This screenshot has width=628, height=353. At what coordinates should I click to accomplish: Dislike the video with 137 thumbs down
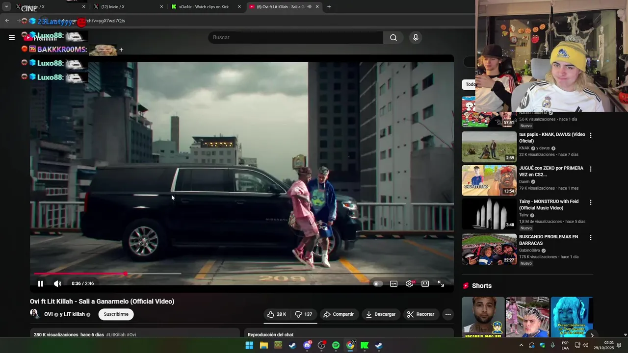(x=304, y=314)
